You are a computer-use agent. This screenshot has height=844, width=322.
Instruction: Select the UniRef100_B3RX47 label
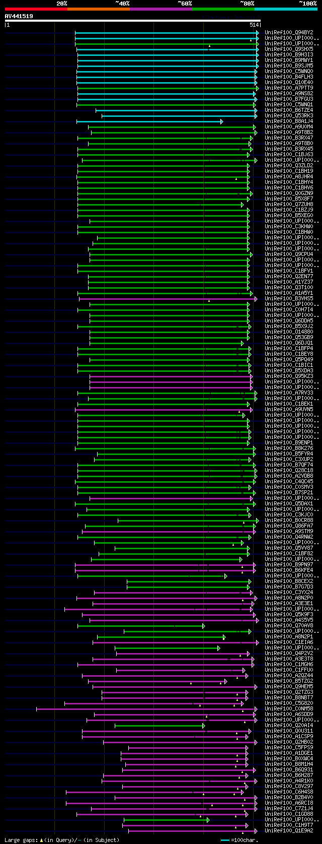[289, 138]
